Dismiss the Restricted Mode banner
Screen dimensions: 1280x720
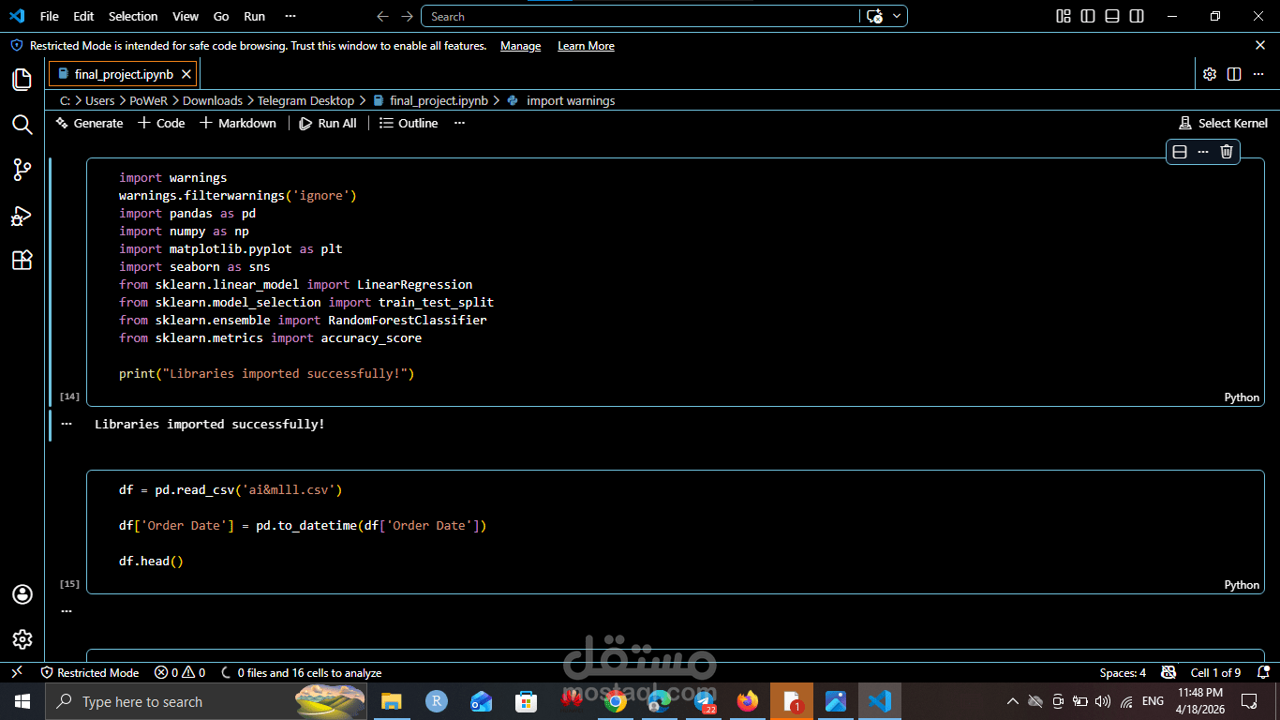[x=1260, y=45]
